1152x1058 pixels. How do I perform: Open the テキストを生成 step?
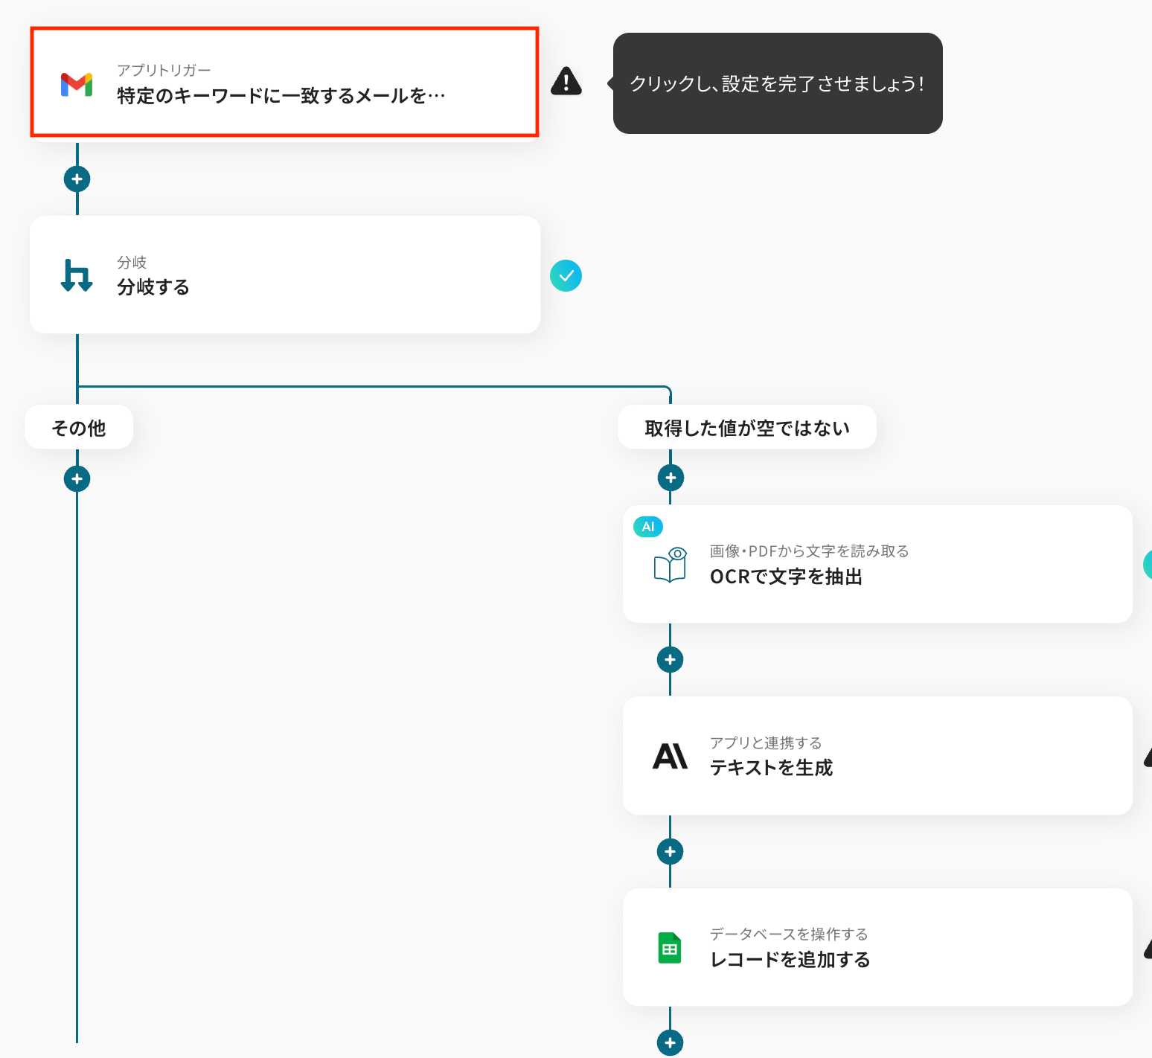877,756
